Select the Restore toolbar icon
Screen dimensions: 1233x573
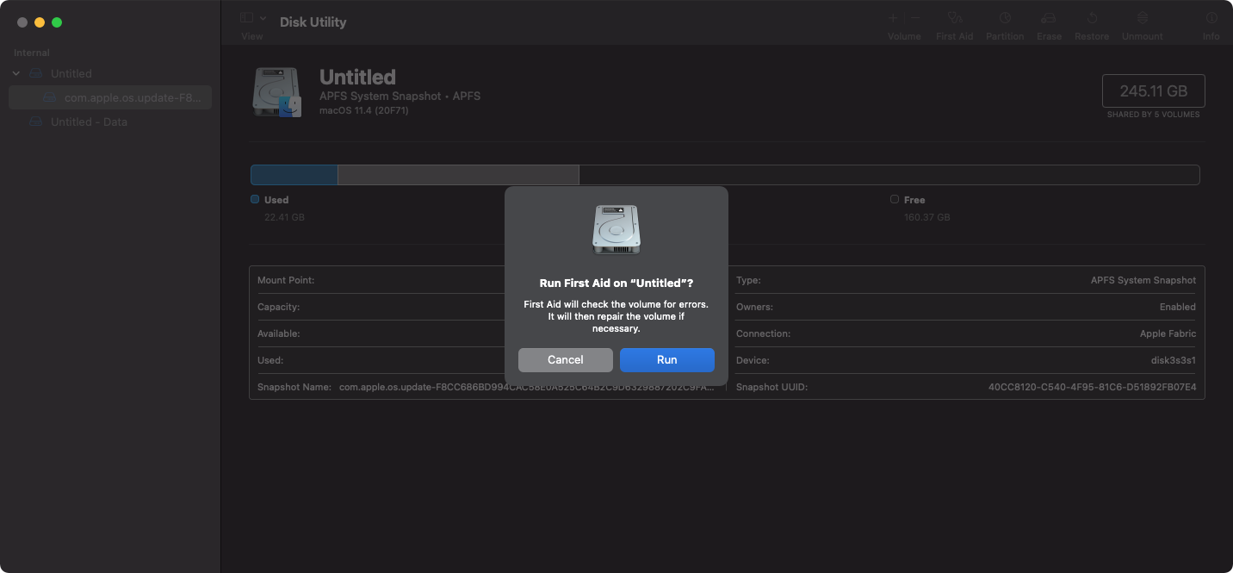click(x=1092, y=18)
